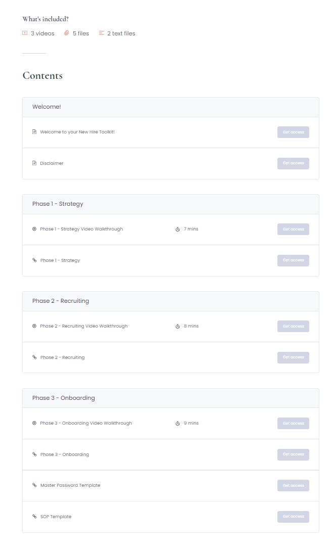
Task: Get access to the Disclaimer lesson
Action: tap(293, 163)
